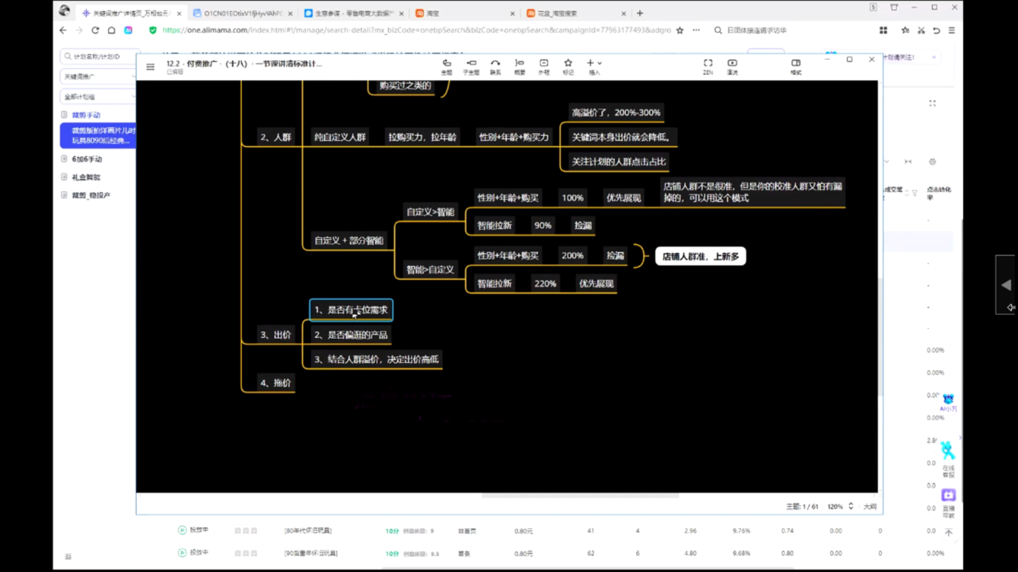Screen dimensions: 1018x572
Task: Start the 演示 presentation mode
Action: pyautogui.click(x=732, y=64)
